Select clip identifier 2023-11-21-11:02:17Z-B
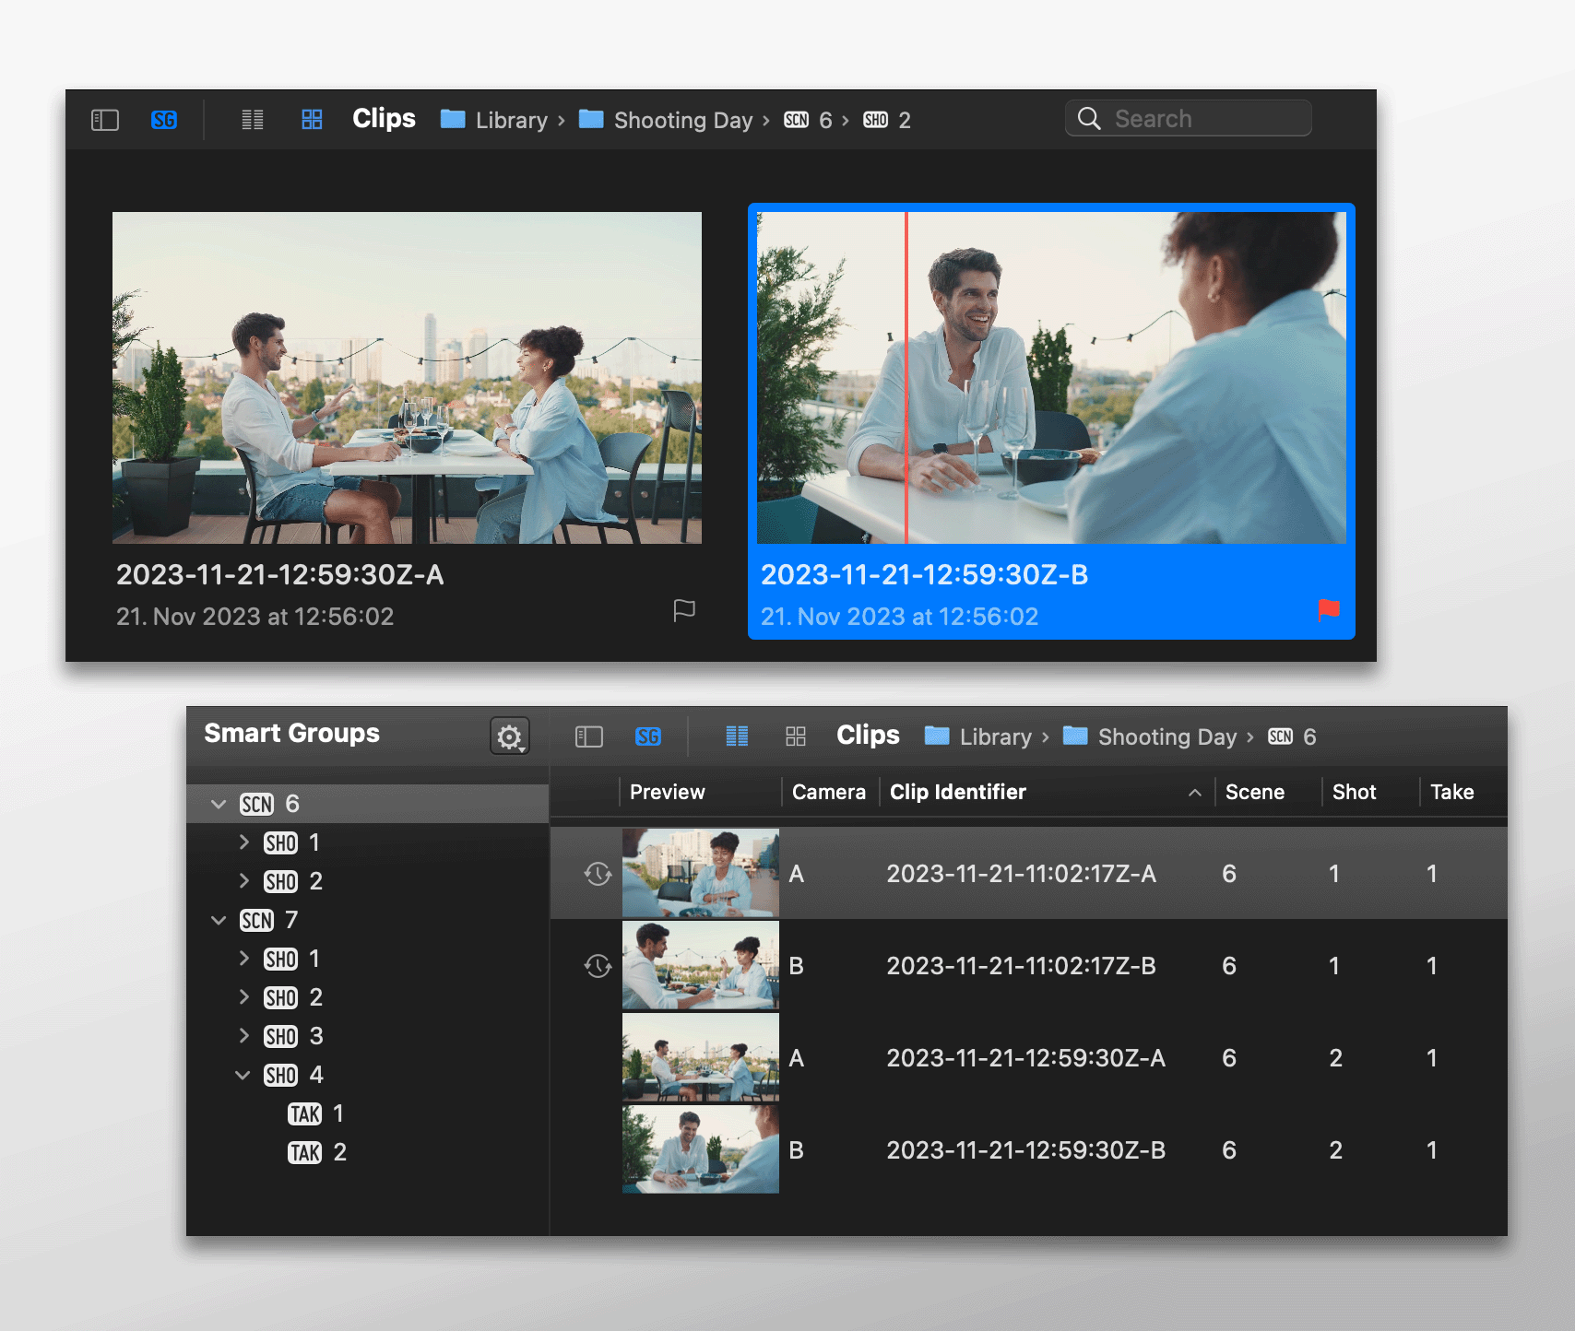 pyautogui.click(x=1021, y=966)
